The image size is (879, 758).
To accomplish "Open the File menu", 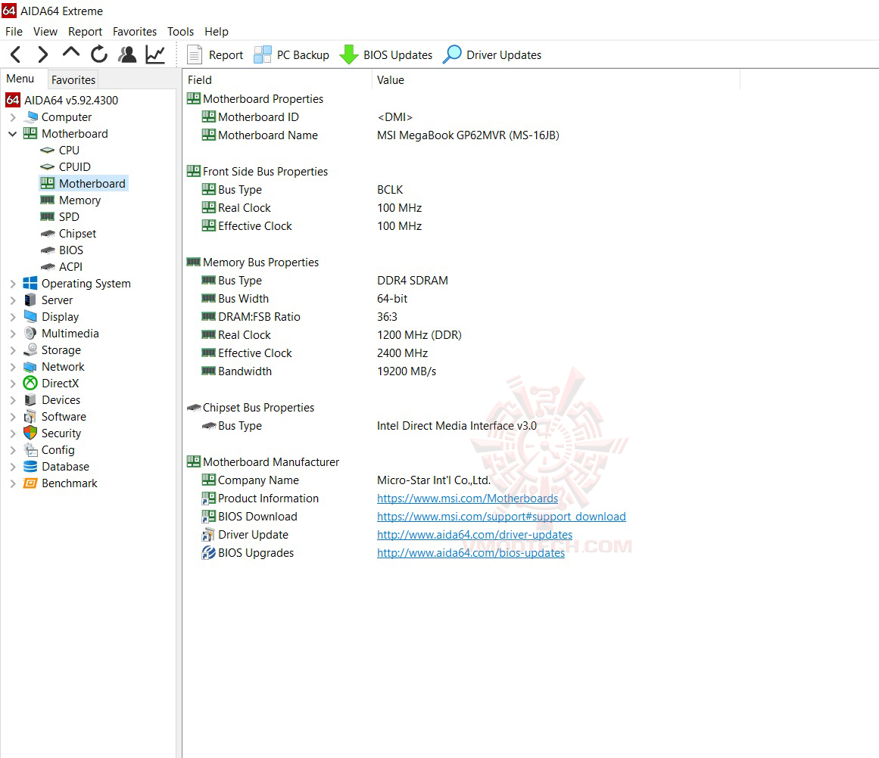I will point(14,31).
